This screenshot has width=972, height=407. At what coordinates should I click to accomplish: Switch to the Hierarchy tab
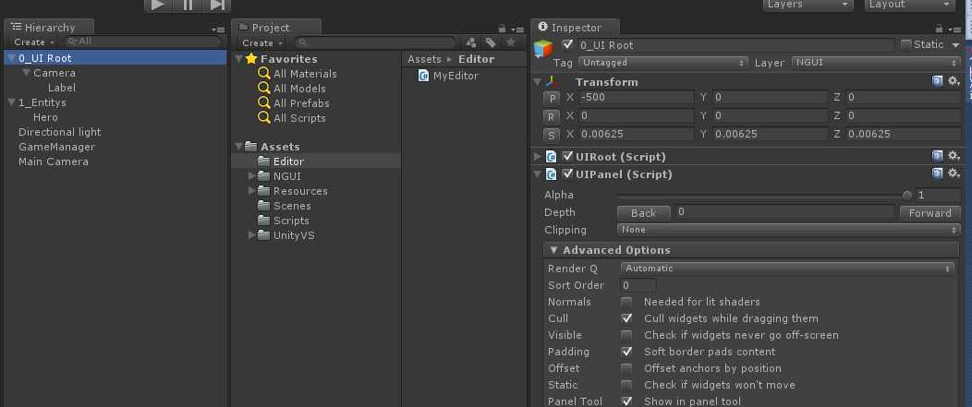[x=50, y=28]
